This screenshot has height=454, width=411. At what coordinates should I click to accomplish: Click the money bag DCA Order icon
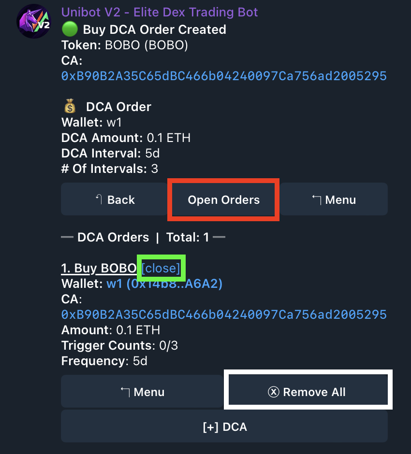click(70, 106)
